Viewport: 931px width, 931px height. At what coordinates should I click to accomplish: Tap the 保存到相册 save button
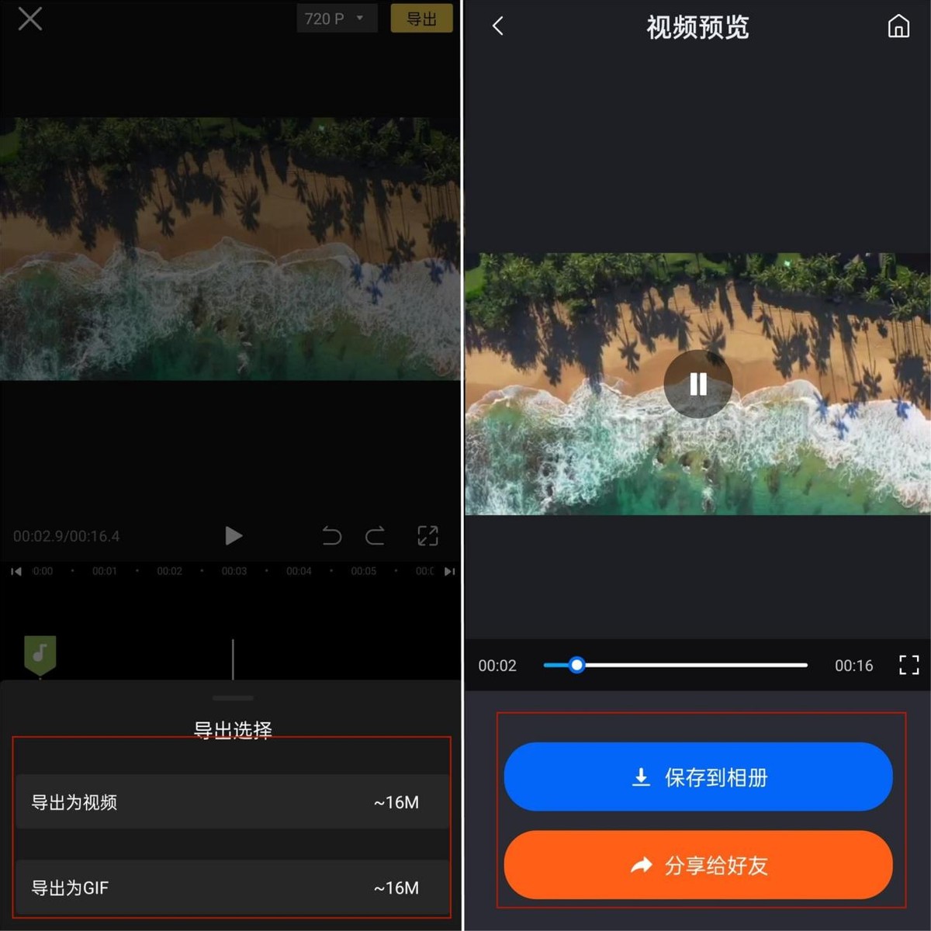coord(697,777)
